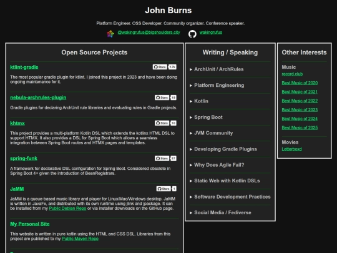Expand the Platform Engineering section
The width and height of the screenshot is (337, 253).
[x=230, y=85]
